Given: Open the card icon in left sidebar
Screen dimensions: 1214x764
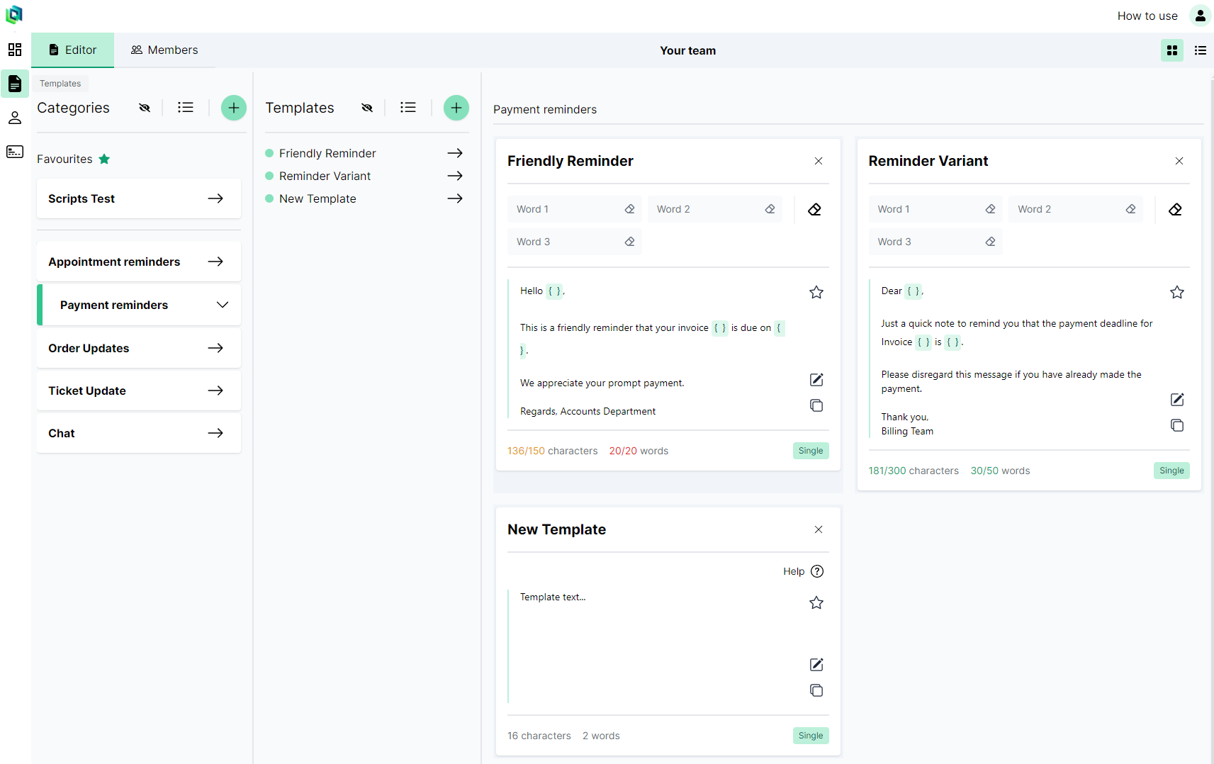Looking at the screenshot, I should (x=15, y=152).
